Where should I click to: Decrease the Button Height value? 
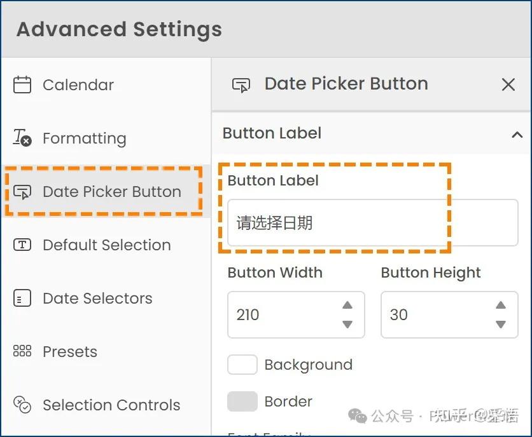501,324
